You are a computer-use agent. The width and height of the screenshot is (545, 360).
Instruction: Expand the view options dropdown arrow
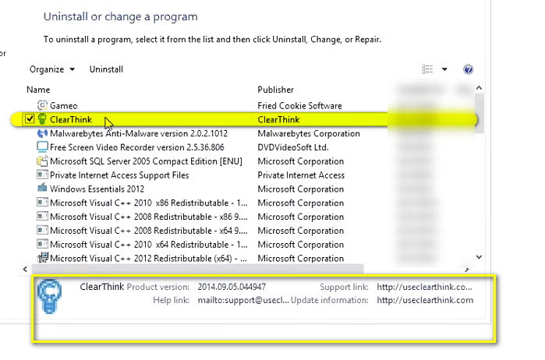click(444, 69)
